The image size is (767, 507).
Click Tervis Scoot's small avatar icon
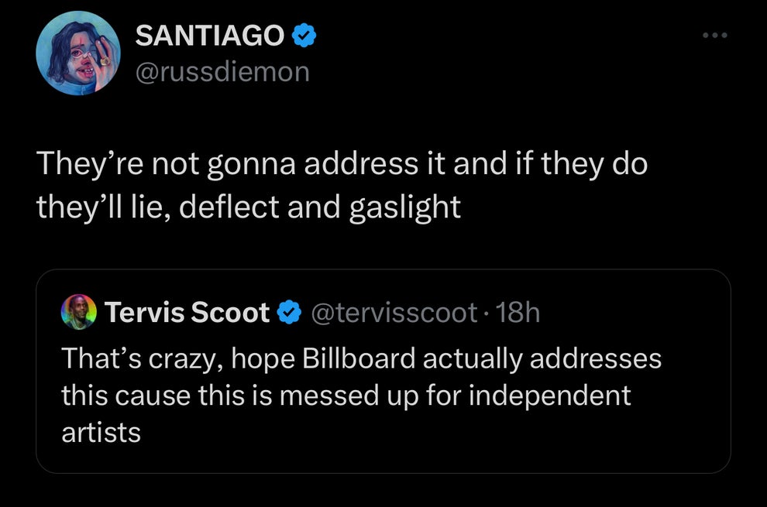[x=79, y=312]
